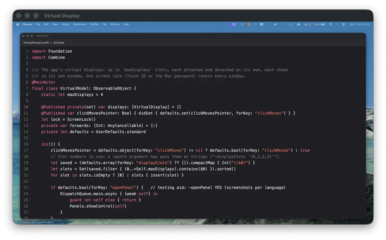Open the Profiles menu
This screenshot has height=240, width=386.
pyautogui.click(x=94, y=24)
